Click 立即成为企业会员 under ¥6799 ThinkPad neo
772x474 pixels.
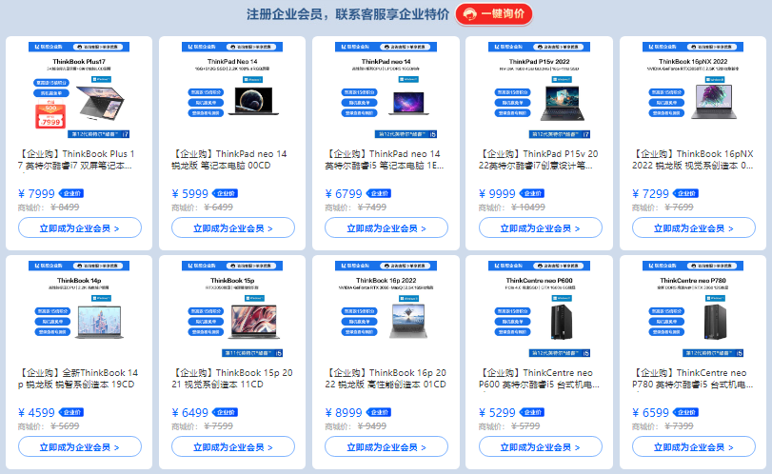[386, 227]
